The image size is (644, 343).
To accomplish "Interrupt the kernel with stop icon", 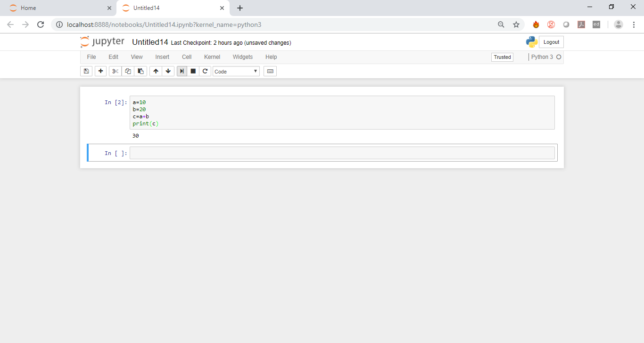I will pos(193,71).
